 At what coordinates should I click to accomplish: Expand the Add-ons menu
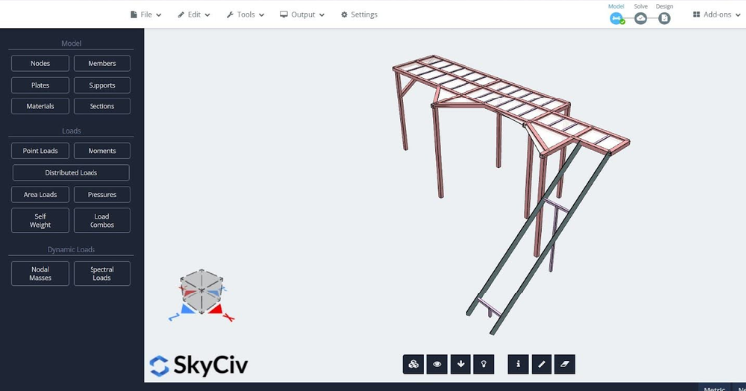tap(717, 15)
